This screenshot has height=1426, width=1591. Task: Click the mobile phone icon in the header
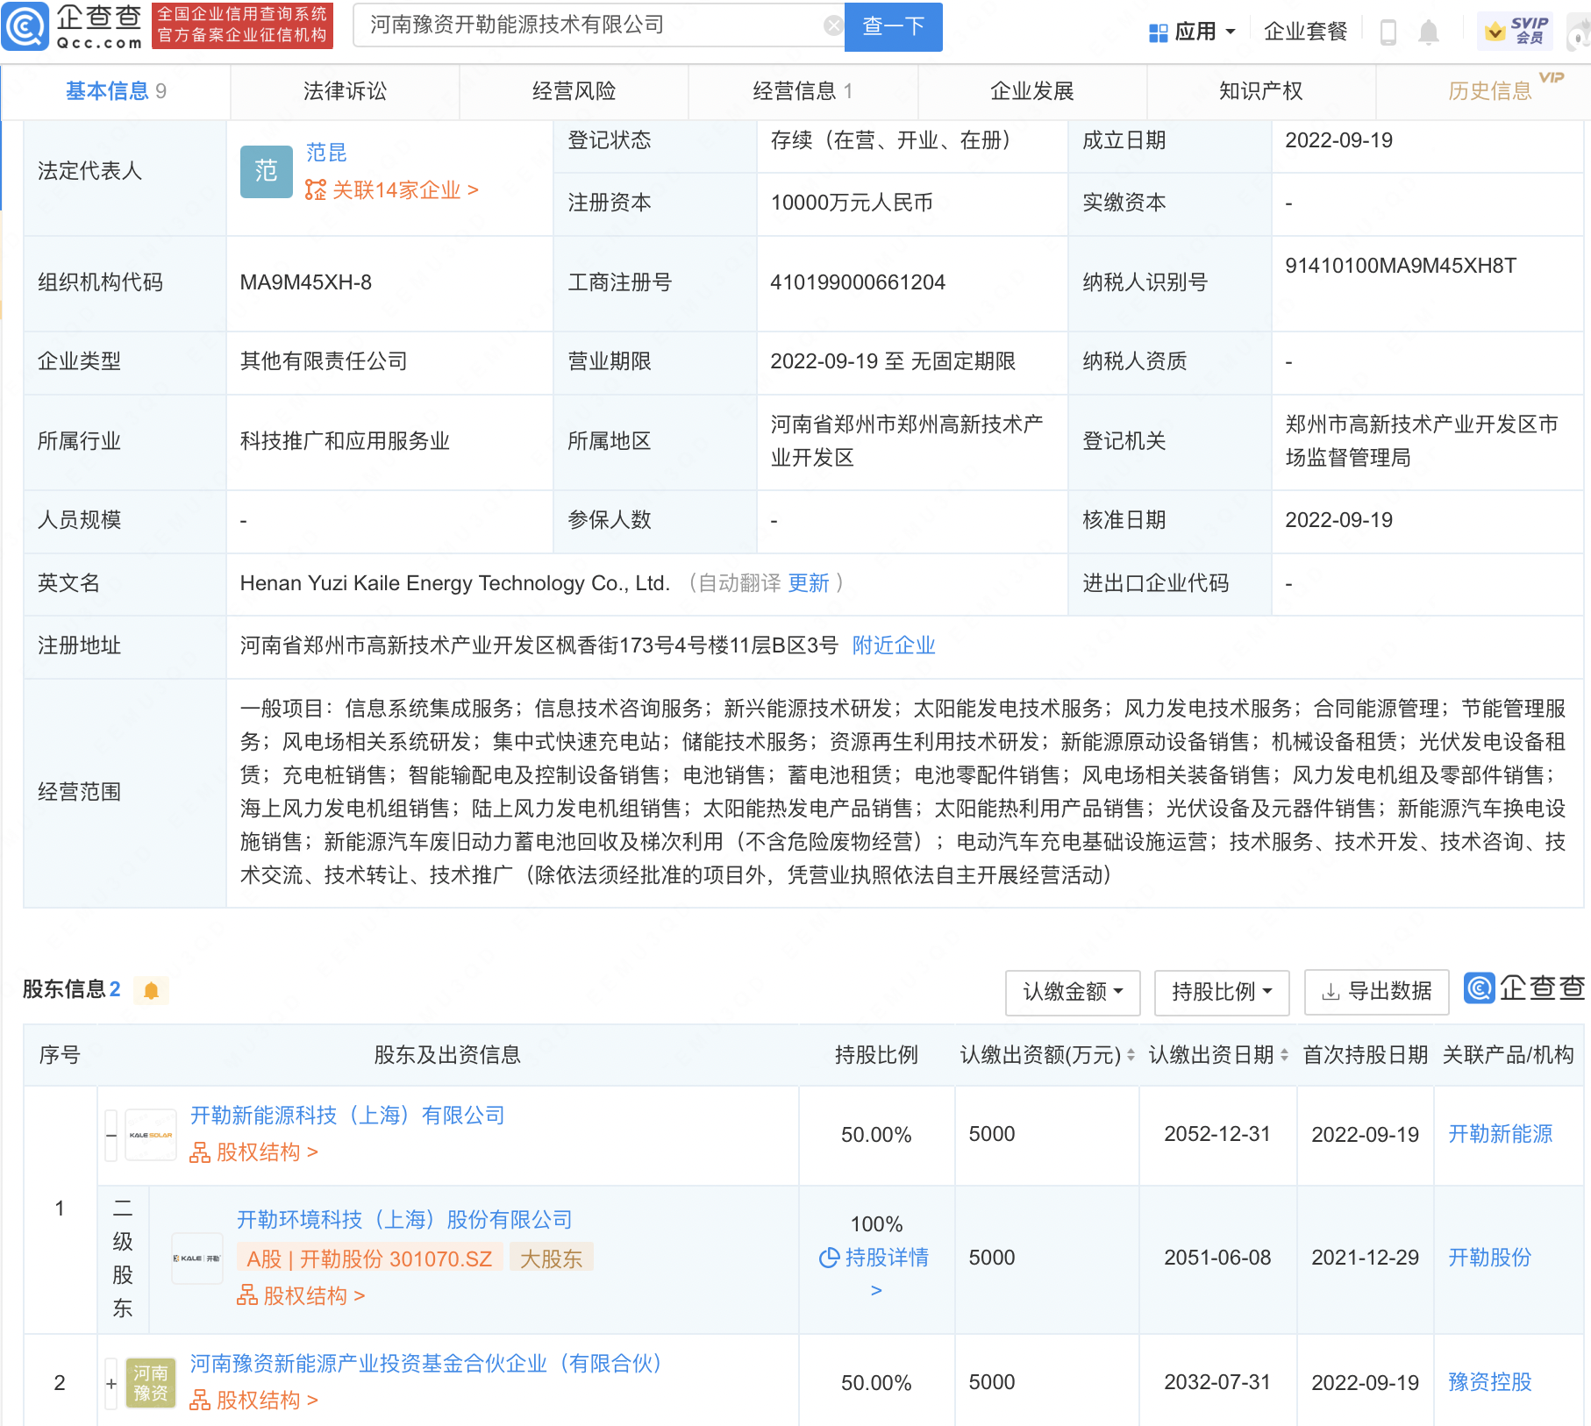click(x=1388, y=32)
